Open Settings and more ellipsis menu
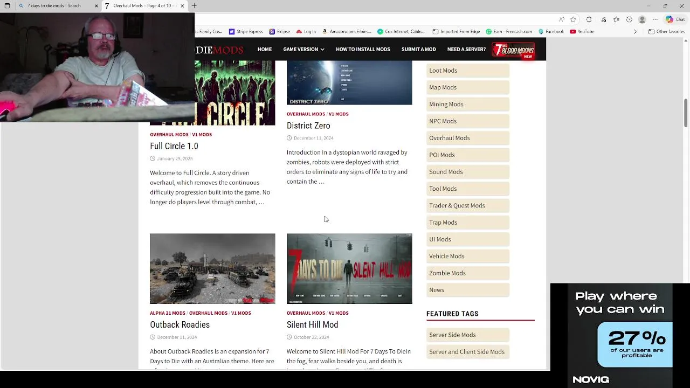 click(655, 19)
